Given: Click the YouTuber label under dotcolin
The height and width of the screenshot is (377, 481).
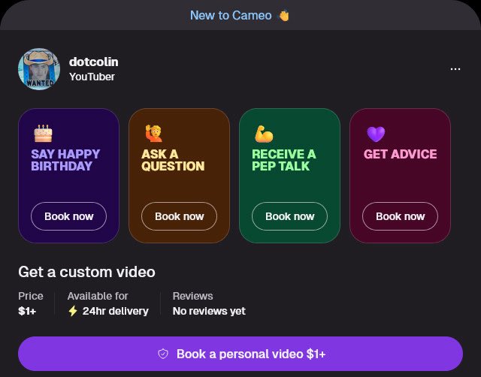Looking at the screenshot, I should (92, 77).
